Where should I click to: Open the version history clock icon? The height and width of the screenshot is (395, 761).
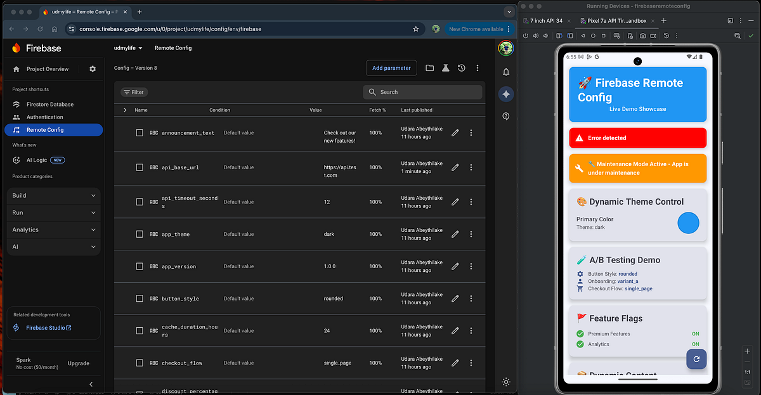pyautogui.click(x=462, y=68)
